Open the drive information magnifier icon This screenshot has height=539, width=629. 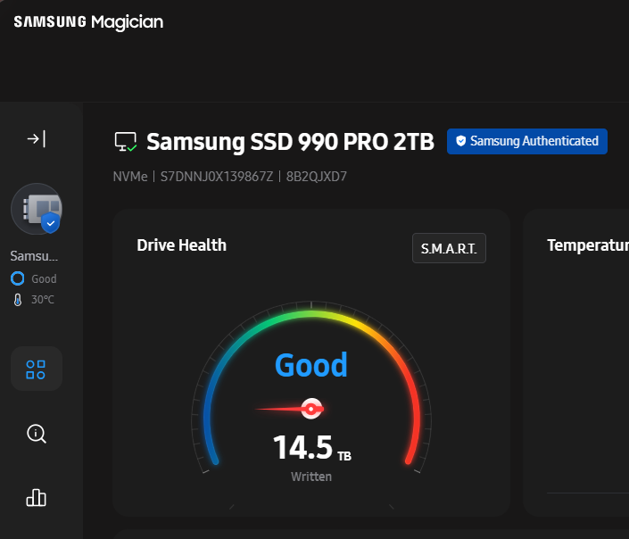pyautogui.click(x=37, y=434)
